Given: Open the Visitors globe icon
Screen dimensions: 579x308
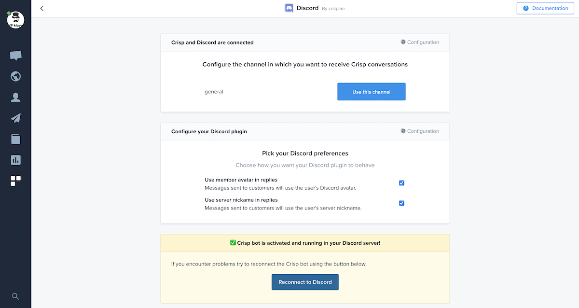Looking at the screenshot, I should (x=15, y=76).
